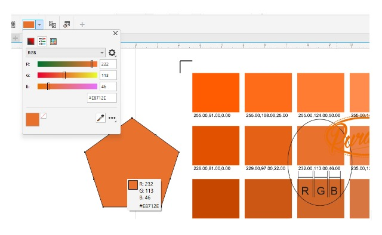Image resolution: width=382 pixels, height=235 pixels.
Task: Click the B value field showing 46
Action: click(108, 86)
